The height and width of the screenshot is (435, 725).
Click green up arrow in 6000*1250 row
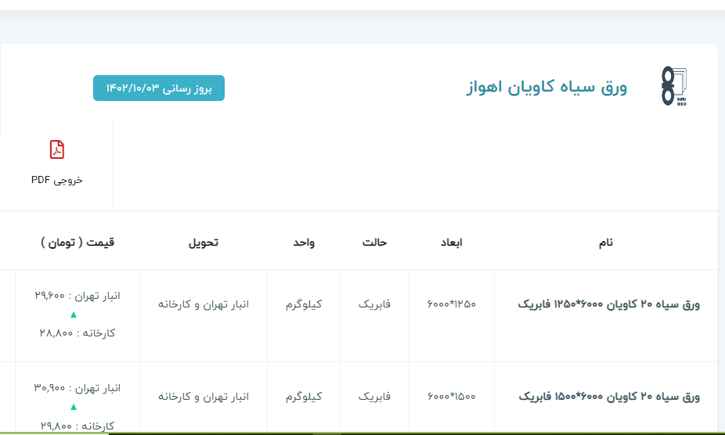pyautogui.click(x=74, y=315)
